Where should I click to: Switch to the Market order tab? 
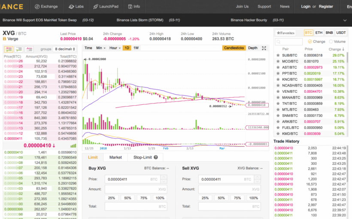coord(115,157)
